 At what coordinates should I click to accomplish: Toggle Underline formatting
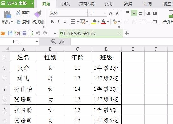(65, 22)
